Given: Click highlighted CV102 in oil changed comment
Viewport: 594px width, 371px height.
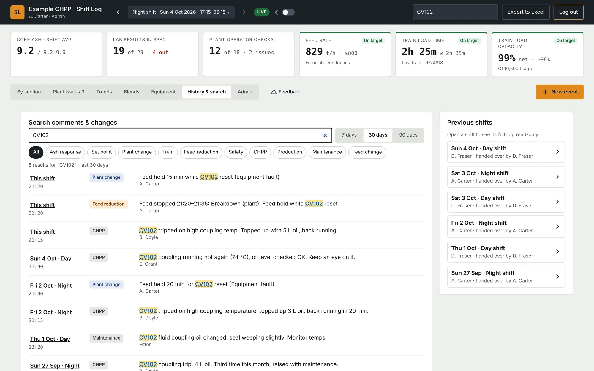Looking at the screenshot, I should point(148,338).
